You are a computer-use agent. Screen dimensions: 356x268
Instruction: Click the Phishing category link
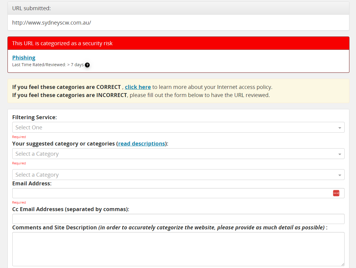(24, 57)
